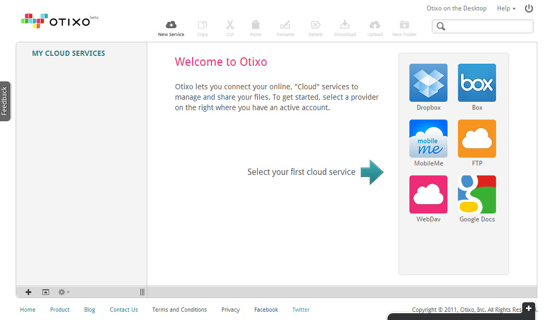
Task: Click inside the search input field
Action: [x=483, y=27]
